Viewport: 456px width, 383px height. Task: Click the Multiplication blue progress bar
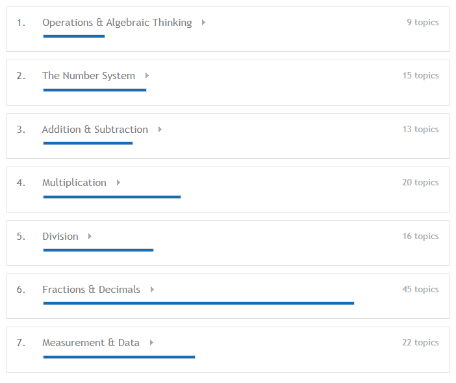(x=112, y=197)
